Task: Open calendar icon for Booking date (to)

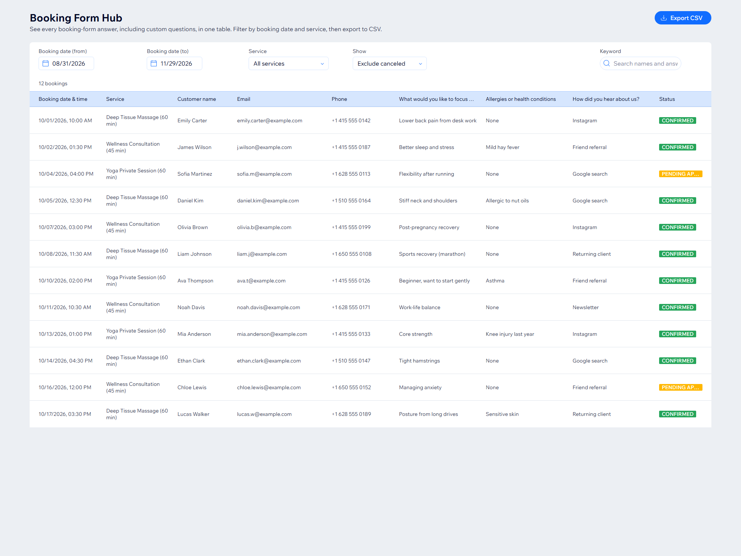Action: 154,63
